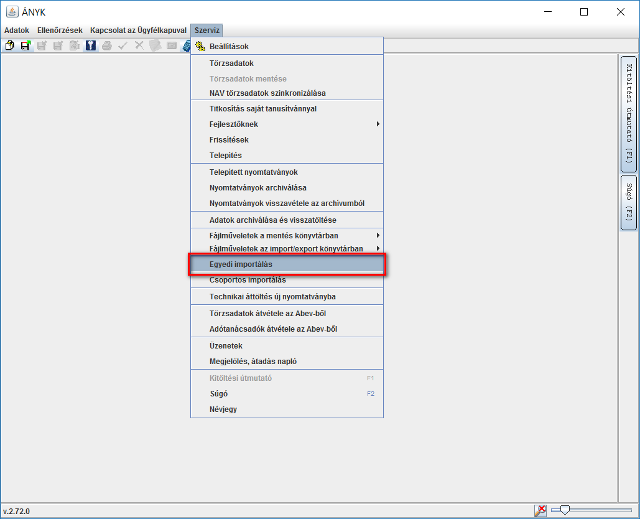Open the Üzenetek menu entry
The image size is (640, 519).
(287, 346)
